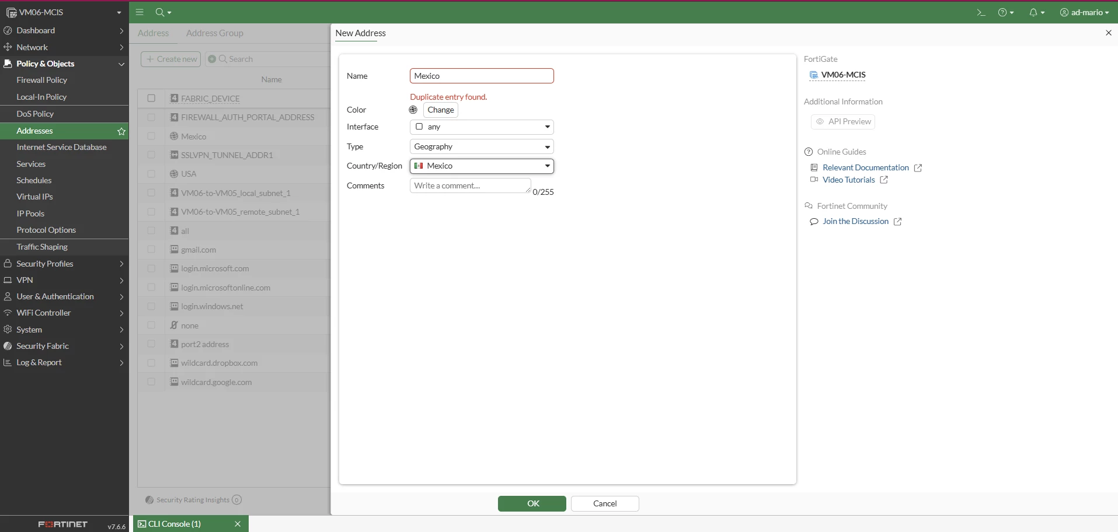This screenshot has width=1118, height=532.
Task: Click the Relevant Documentation external link icon
Action: click(918, 168)
